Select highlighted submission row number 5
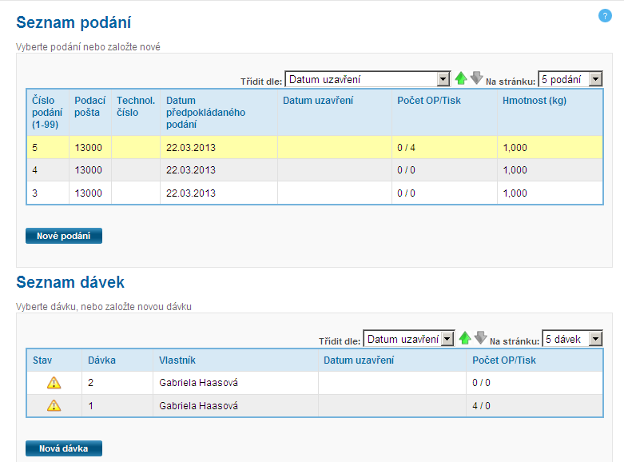The height and width of the screenshot is (462, 624). (x=314, y=148)
